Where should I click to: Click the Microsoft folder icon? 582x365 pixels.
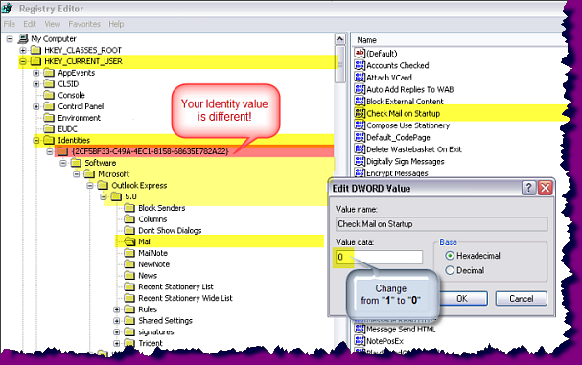click(x=89, y=173)
